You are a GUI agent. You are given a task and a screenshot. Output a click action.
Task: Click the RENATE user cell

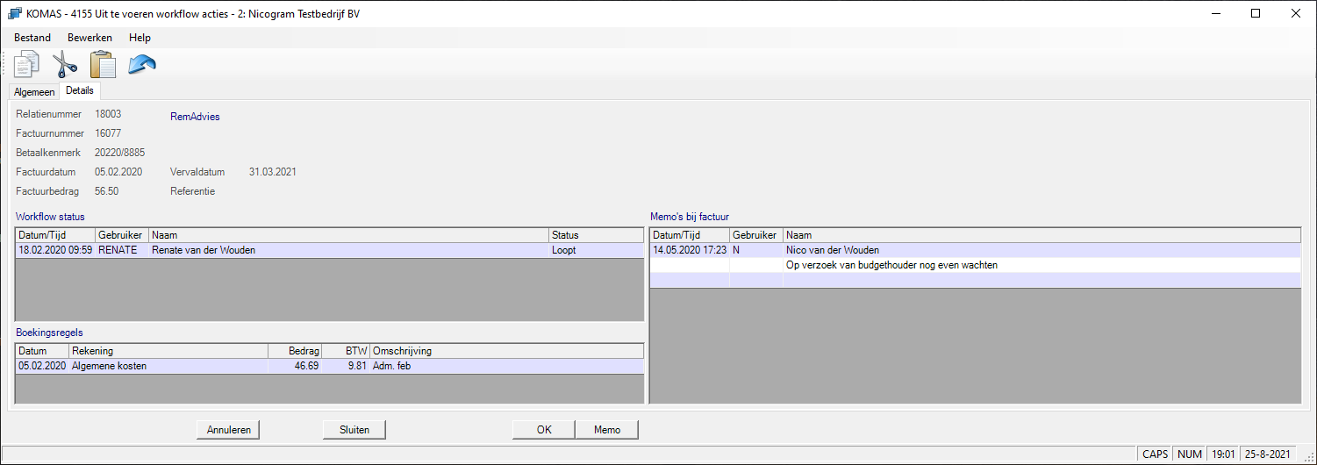click(121, 250)
